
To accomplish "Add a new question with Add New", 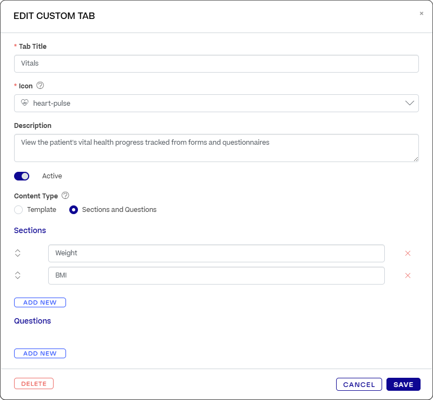I will coord(40,353).
